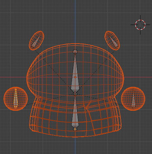Select the left ear ellipsoid wireframe
This screenshot has height=154, width=152.
(x=37, y=41)
